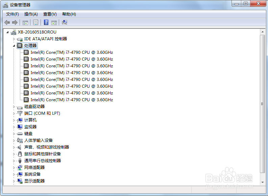Image resolution: width=268 pixels, height=196 pixels.
Task: Click the vertical scrollbar thumb
Action: pyautogui.click(x=262, y=104)
